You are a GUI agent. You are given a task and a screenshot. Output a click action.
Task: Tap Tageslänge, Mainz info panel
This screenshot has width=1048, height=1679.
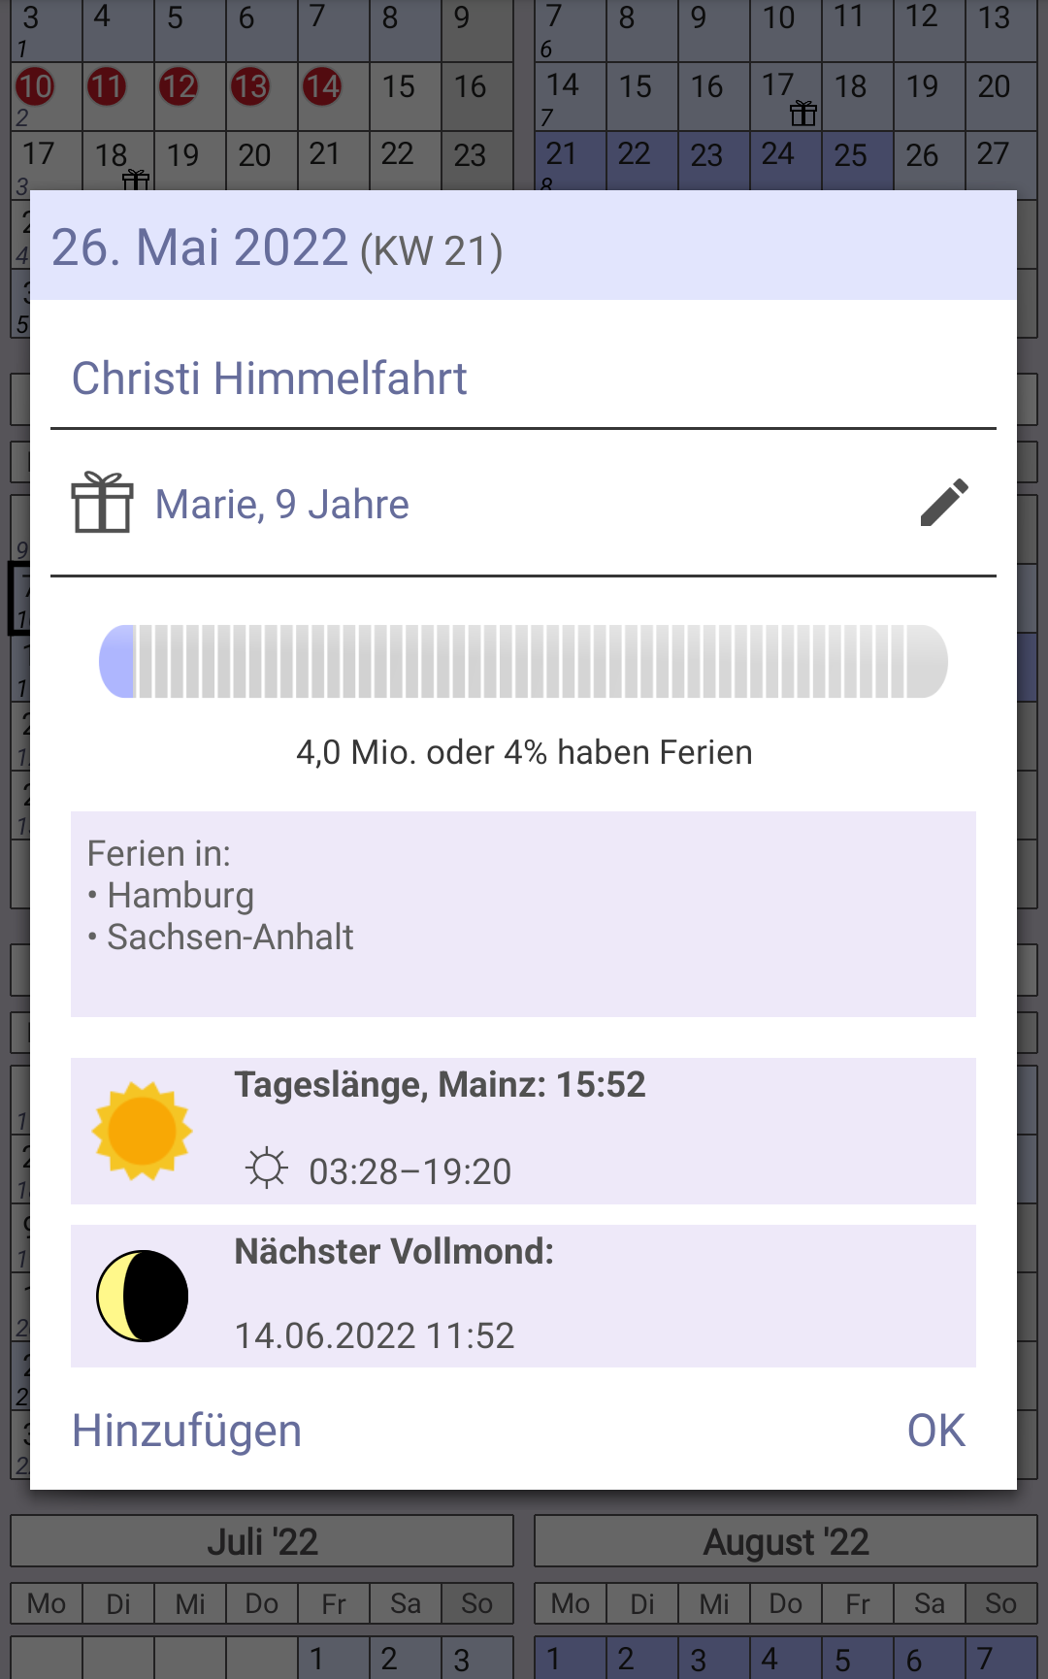coord(523,1131)
